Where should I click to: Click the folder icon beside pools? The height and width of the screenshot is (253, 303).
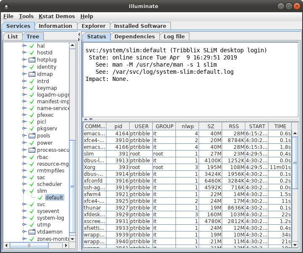32,136
